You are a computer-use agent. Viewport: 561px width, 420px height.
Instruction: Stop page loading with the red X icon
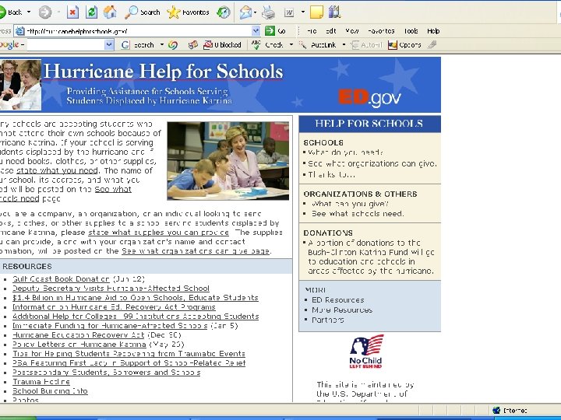tap(72, 12)
